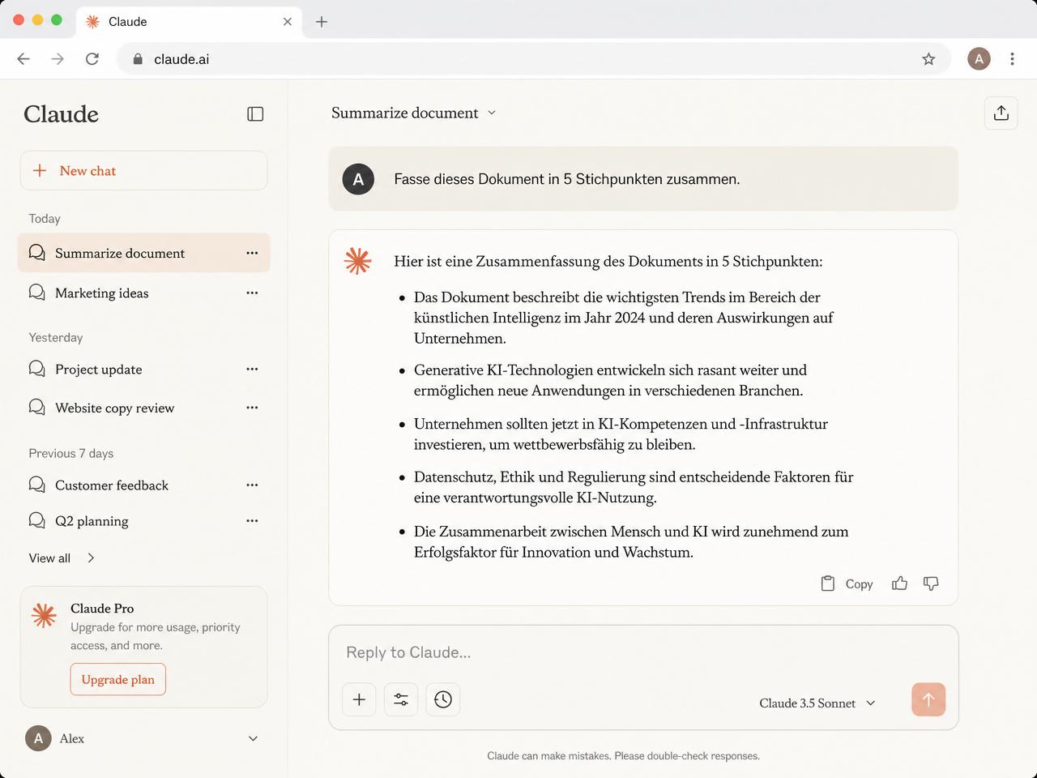
Task: Click View all chats link
Action: click(x=62, y=558)
